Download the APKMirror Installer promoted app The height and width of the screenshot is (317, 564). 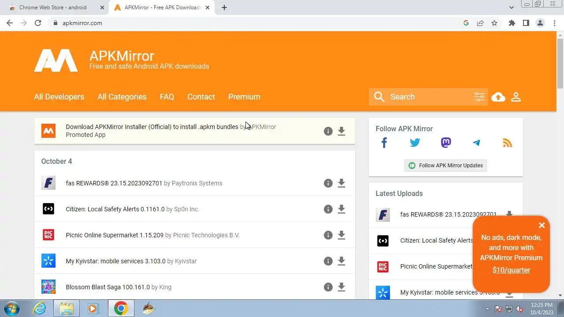click(341, 131)
